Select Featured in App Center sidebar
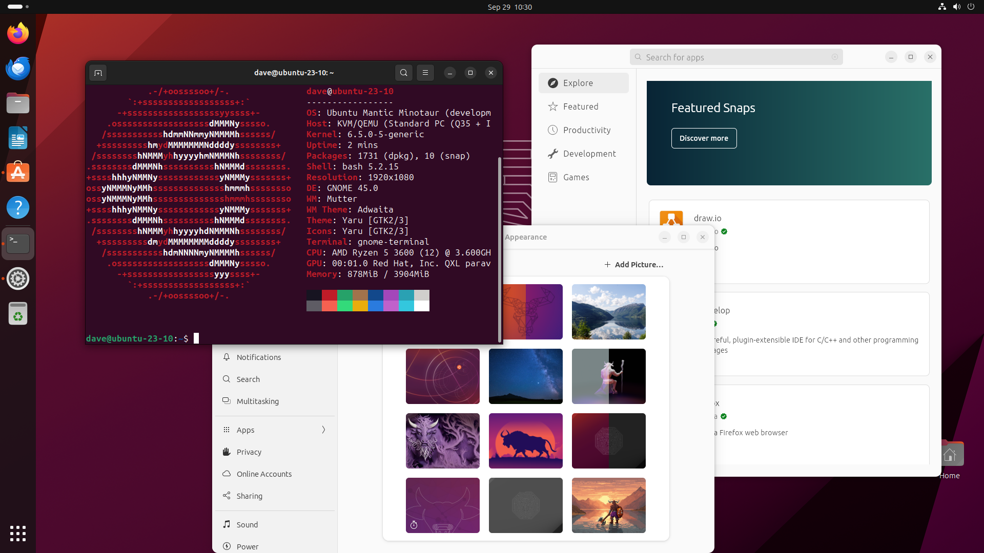 pyautogui.click(x=584, y=107)
